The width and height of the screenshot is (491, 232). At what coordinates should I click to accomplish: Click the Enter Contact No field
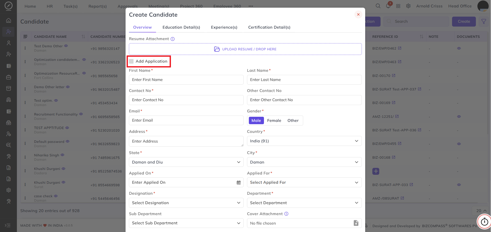[x=186, y=100]
